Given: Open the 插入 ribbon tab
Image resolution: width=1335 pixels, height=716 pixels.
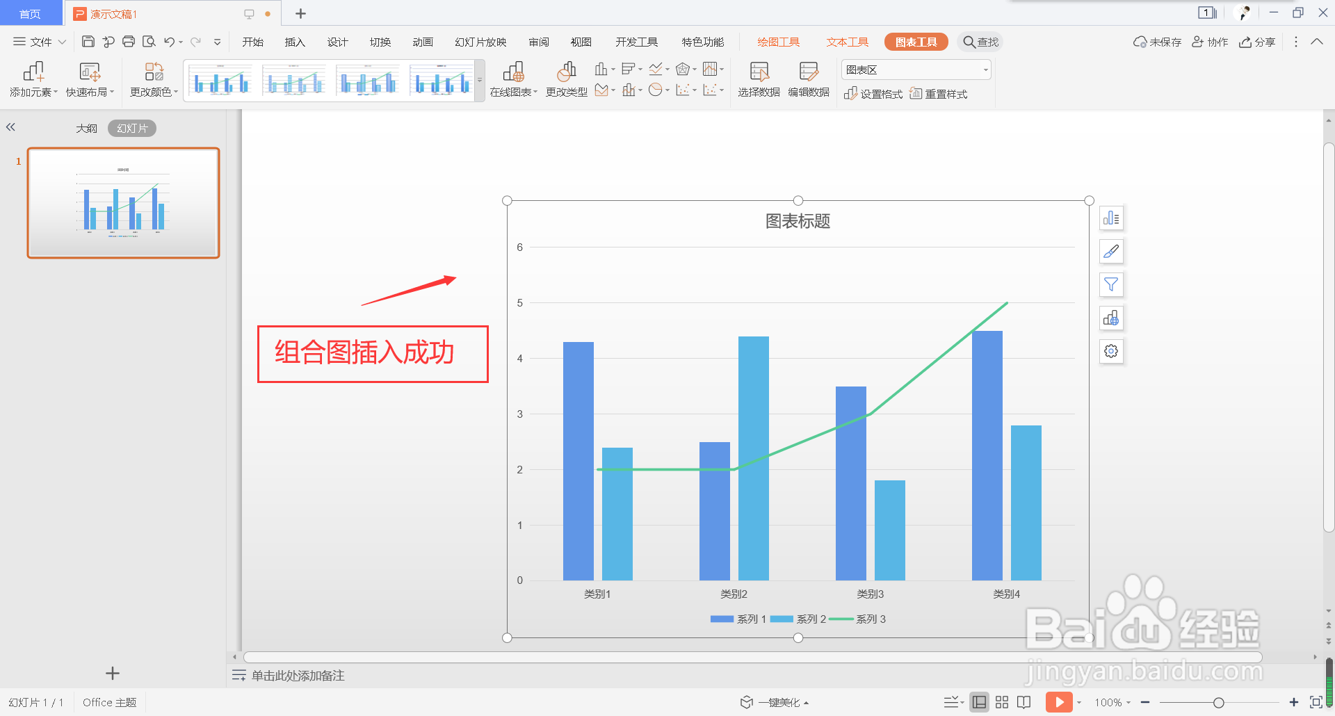Looking at the screenshot, I should point(294,41).
